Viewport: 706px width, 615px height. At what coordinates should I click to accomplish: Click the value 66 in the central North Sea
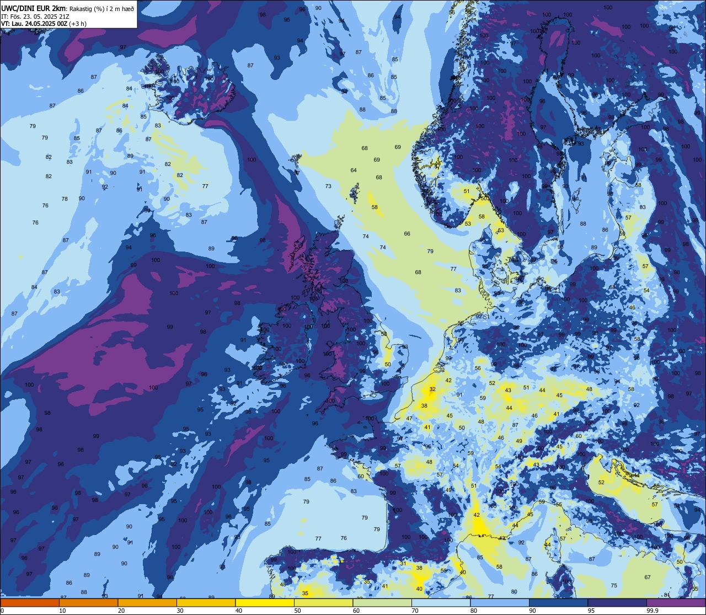tap(407, 234)
